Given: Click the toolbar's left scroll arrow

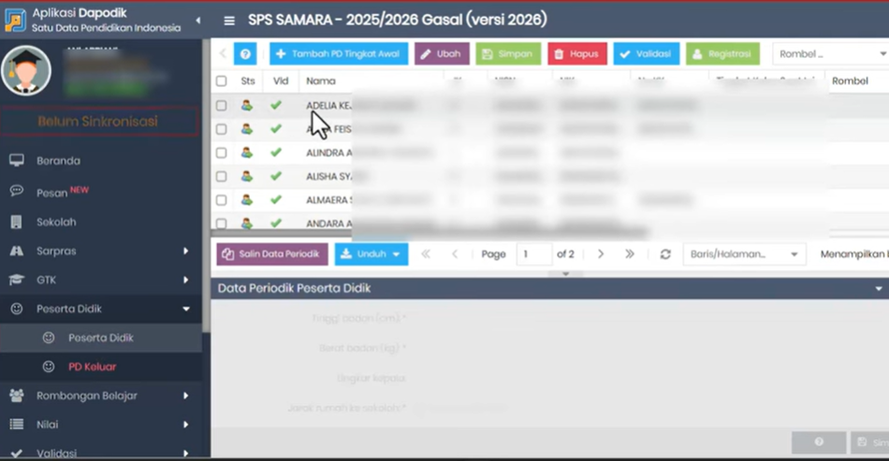Looking at the screenshot, I should point(223,54).
